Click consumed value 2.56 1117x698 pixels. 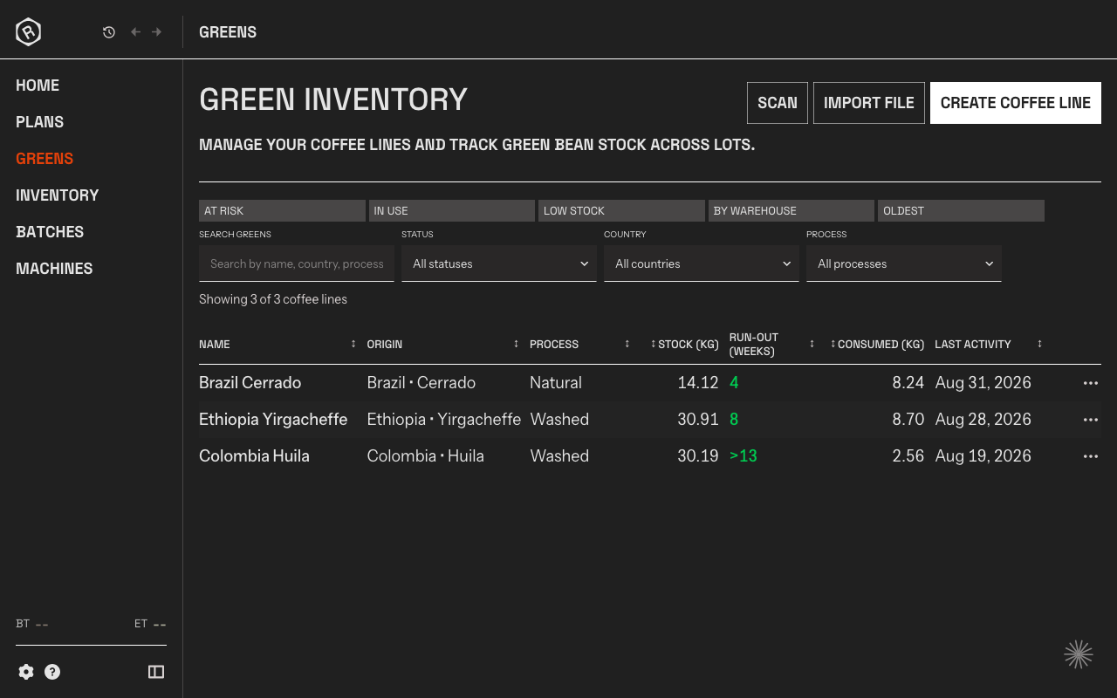point(908,456)
